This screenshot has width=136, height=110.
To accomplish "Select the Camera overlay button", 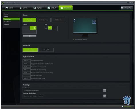I will 29,20.
